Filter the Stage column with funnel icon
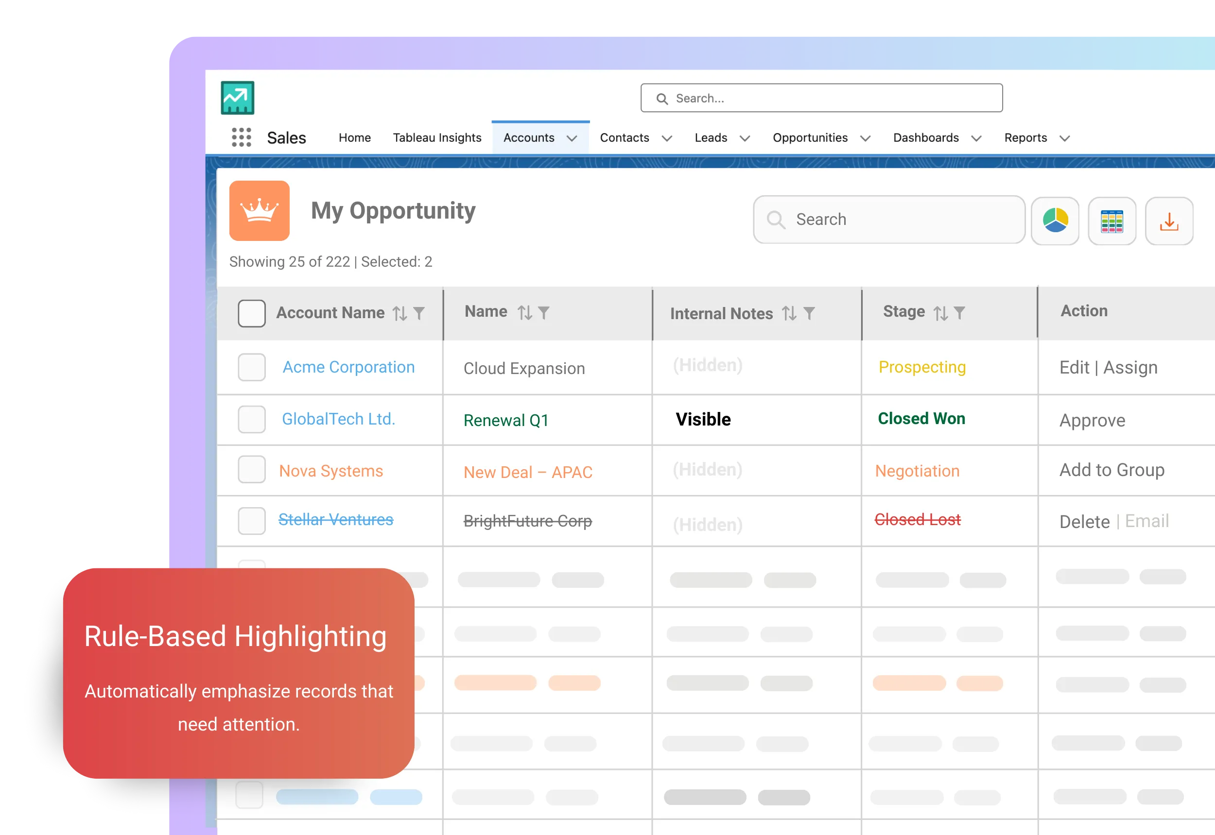 click(x=959, y=313)
